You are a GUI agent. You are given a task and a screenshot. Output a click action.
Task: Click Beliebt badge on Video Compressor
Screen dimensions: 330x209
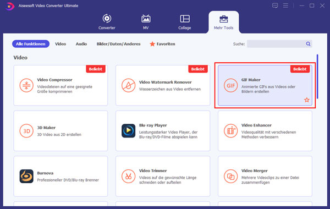tap(96, 69)
